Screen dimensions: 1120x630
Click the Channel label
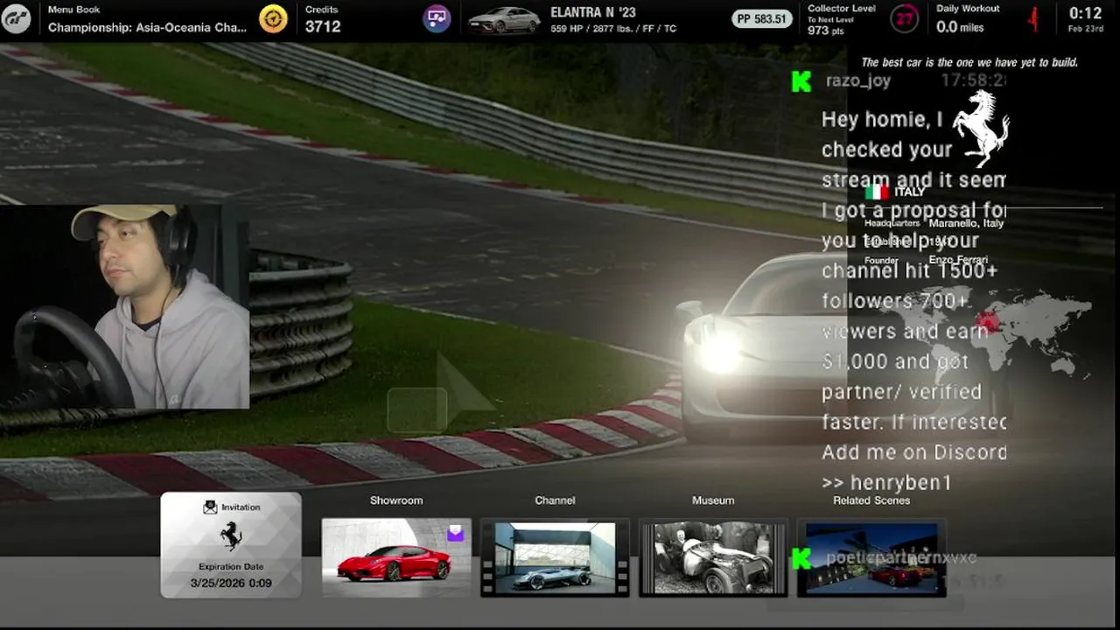click(x=555, y=500)
